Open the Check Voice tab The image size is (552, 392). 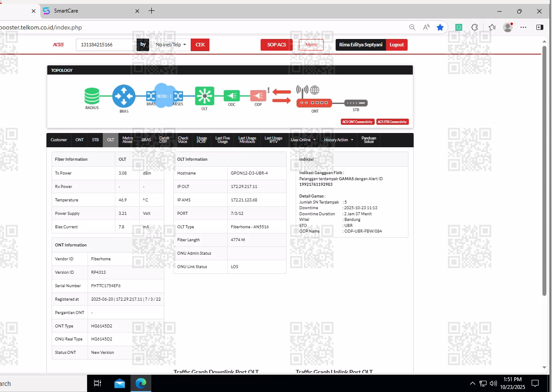(183, 140)
